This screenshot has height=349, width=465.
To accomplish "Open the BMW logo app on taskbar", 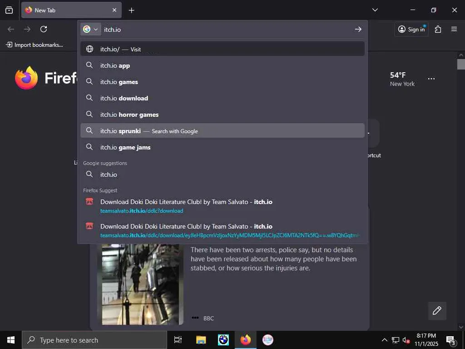I will click(x=223, y=340).
